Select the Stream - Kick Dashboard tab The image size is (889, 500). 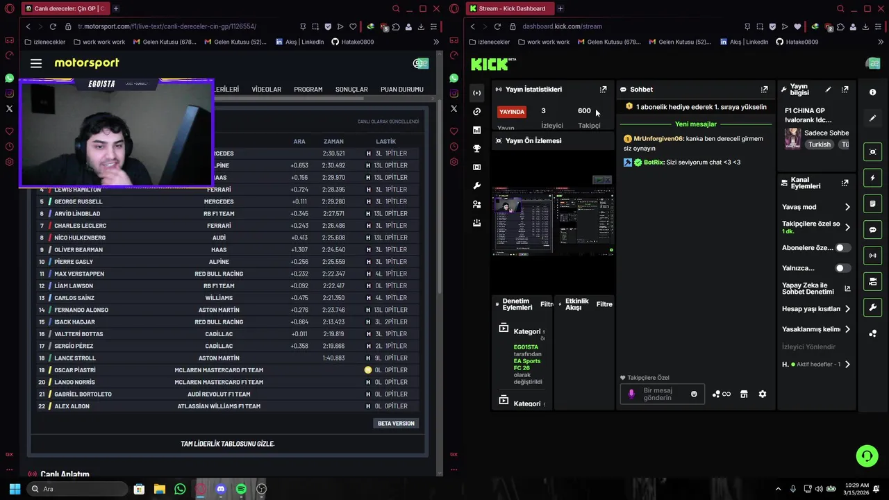click(508, 8)
